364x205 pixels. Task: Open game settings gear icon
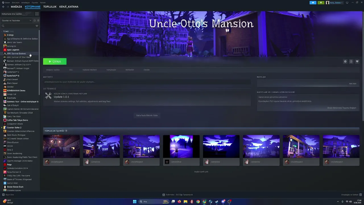(345, 61)
